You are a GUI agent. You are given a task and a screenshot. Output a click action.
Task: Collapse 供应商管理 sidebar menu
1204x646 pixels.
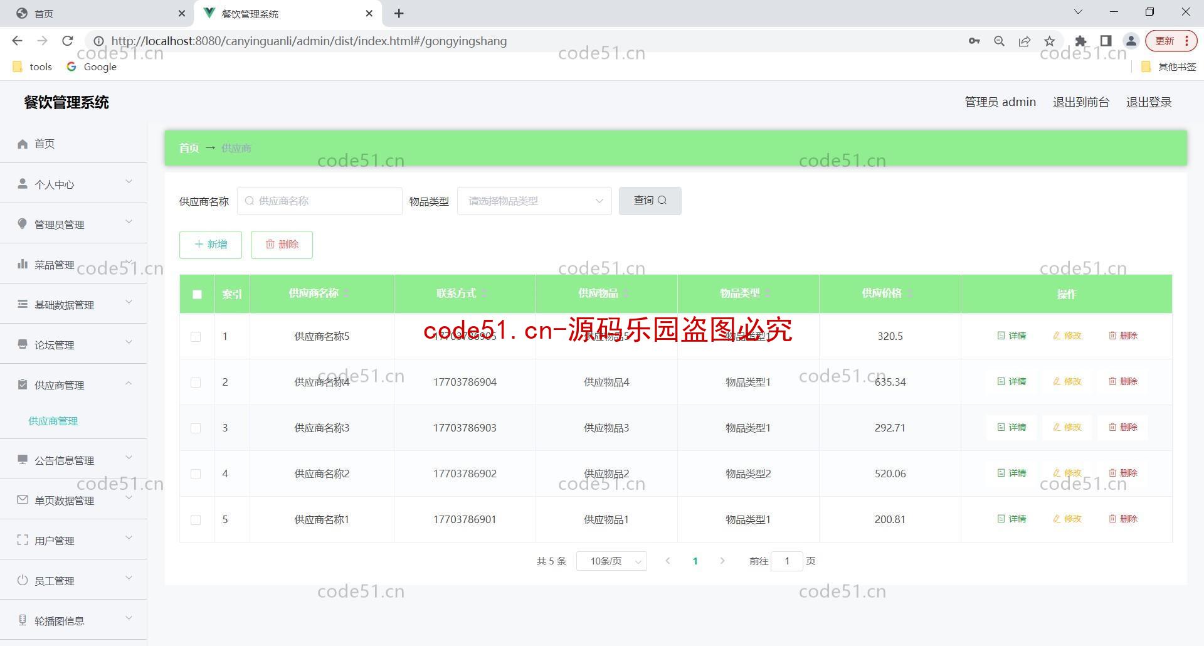point(73,384)
